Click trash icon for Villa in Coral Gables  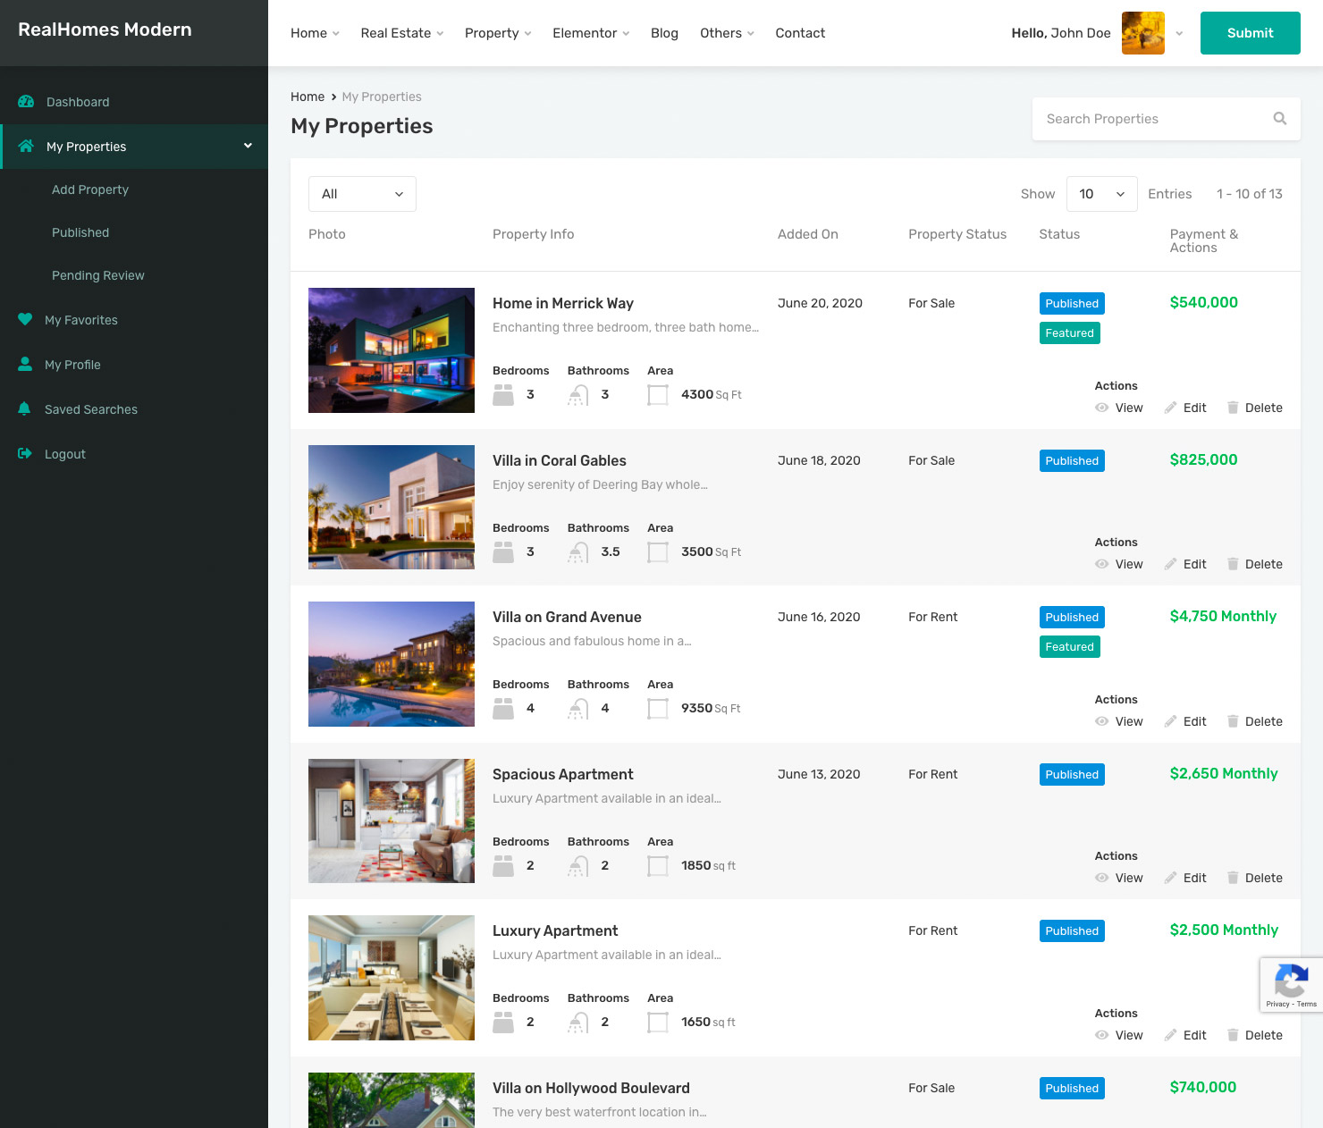click(1233, 564)
